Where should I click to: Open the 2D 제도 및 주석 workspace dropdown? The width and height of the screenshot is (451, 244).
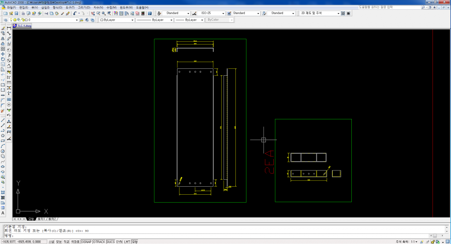click(338, 14)
